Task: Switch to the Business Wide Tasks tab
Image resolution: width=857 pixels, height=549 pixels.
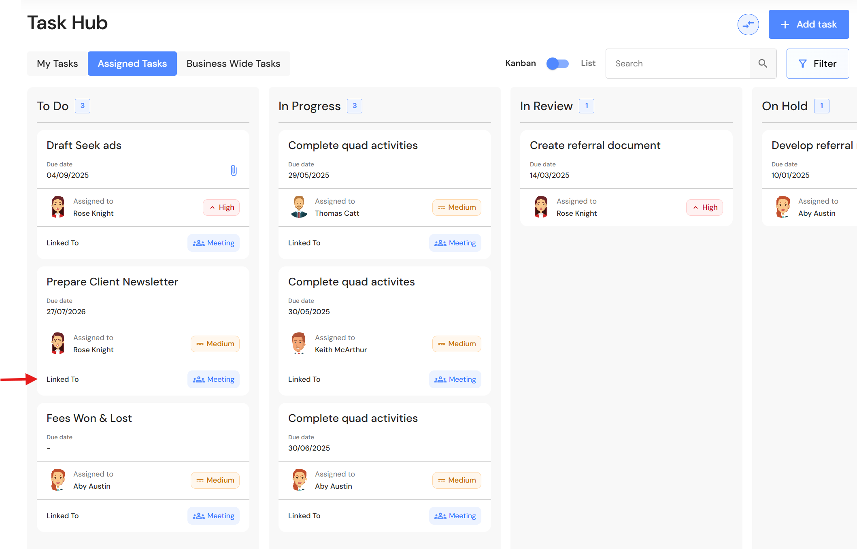Action: point(234,64)
